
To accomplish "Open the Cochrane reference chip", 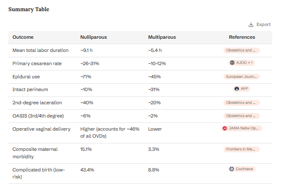I will pos(242,169).
